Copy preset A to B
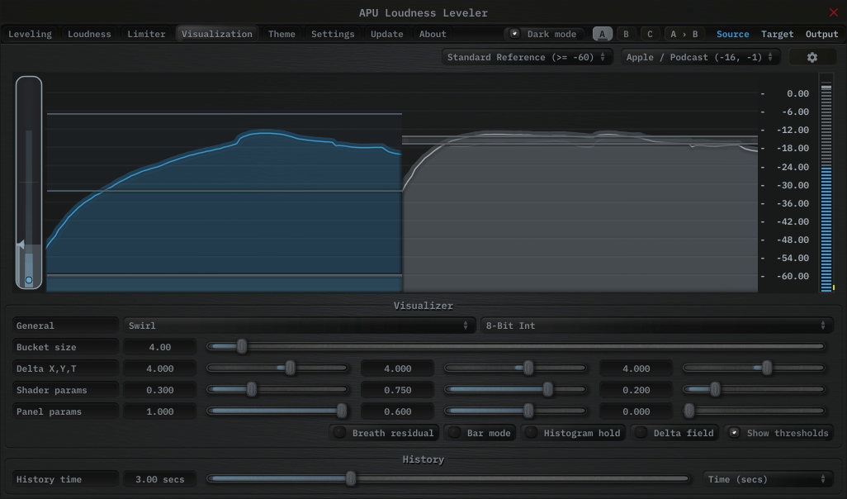Screen dimensions: 847x499 click(684, 34)
